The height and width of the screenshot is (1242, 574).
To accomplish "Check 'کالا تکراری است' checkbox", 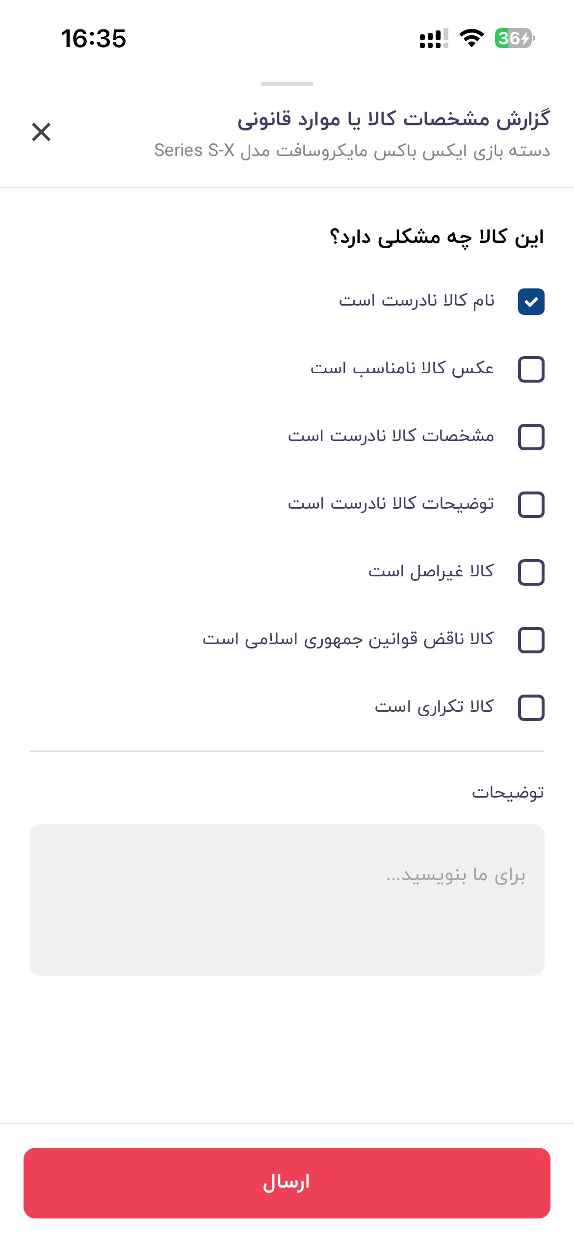I will click(531, 708).
